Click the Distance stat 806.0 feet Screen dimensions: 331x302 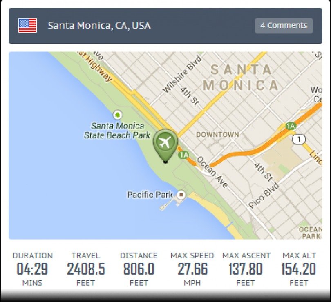[139, 269]
